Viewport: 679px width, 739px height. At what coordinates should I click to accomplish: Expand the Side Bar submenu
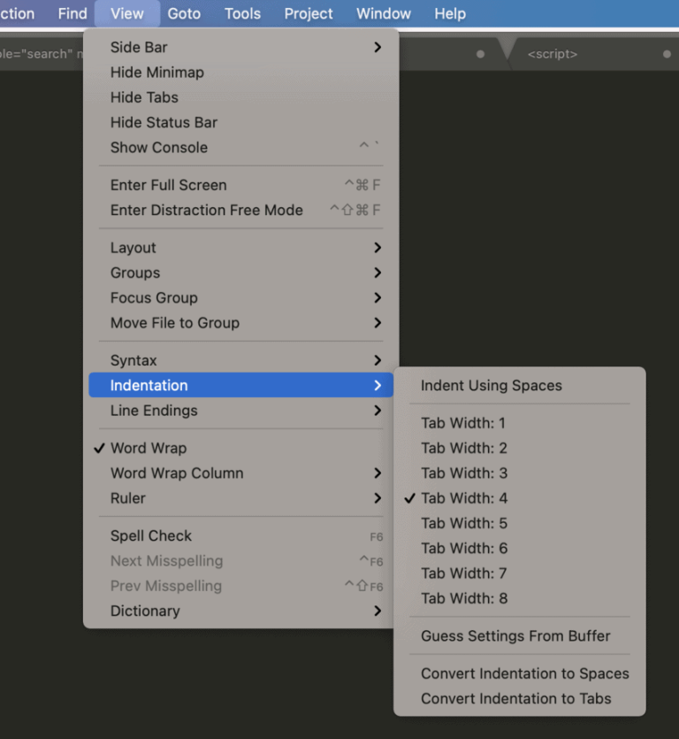pos(378,47)
